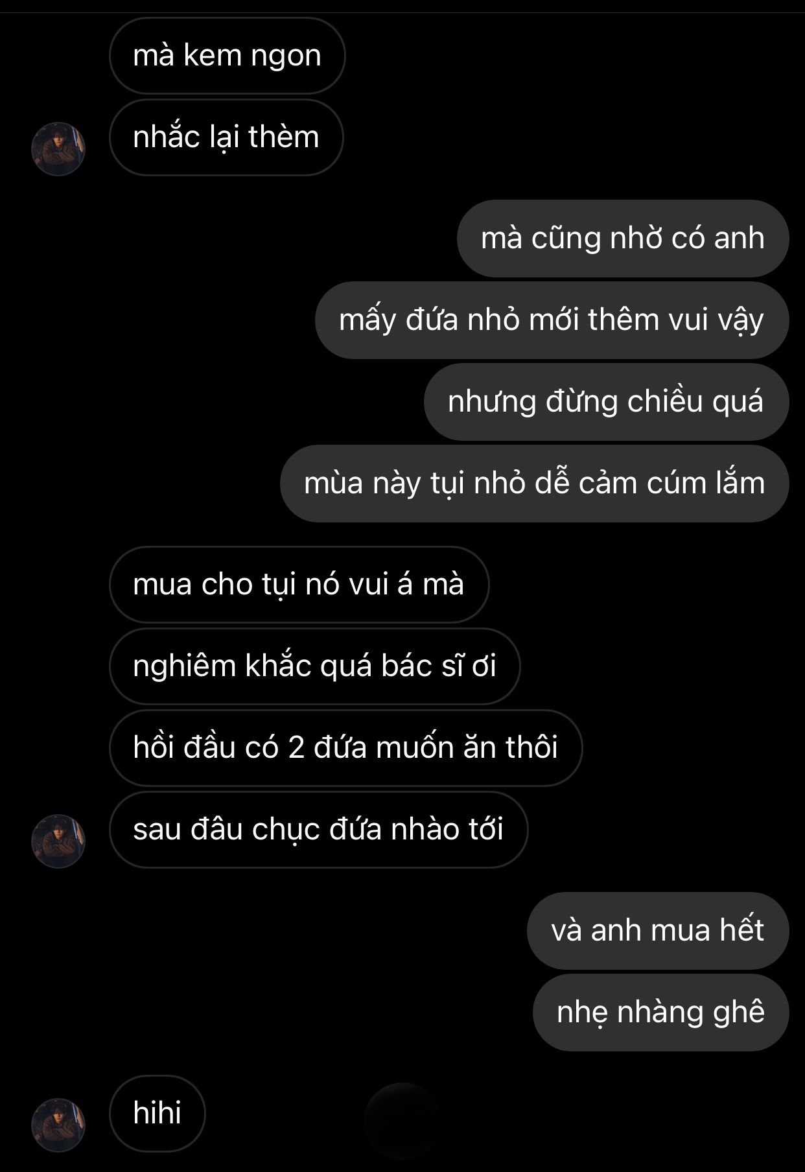Image resolution: width=805 pixels, height=1172 pixels.
Task: Tap avatar beside 'nhắc lại thèm' message
Action: point(58,148)
